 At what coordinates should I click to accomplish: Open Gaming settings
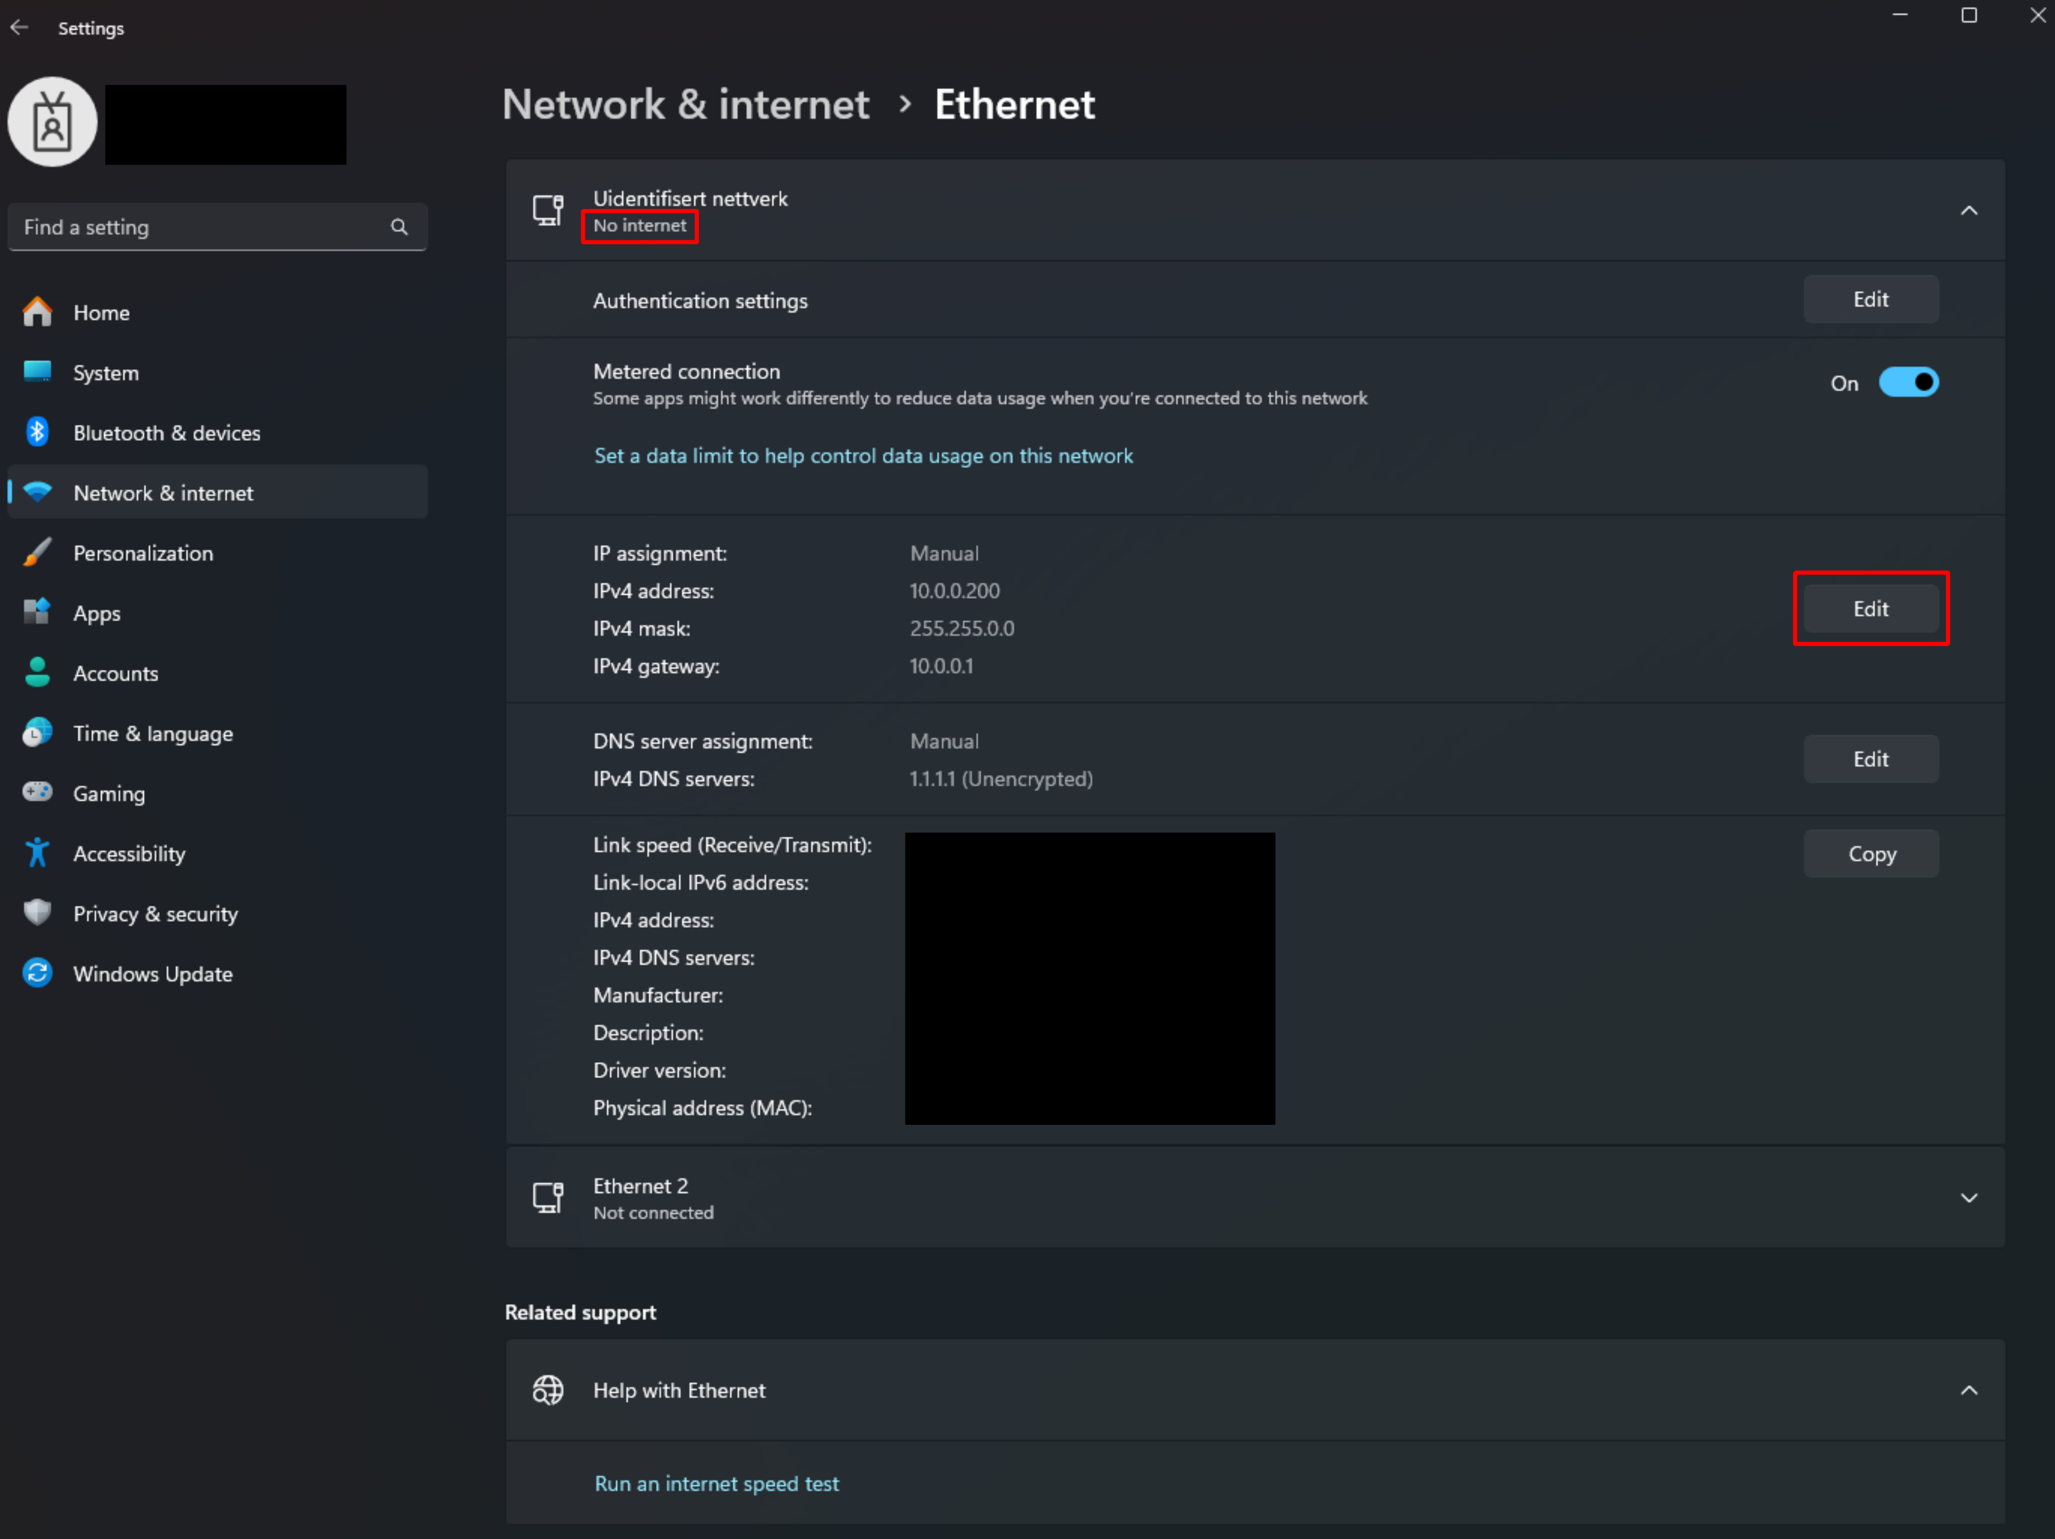point(109,793)
